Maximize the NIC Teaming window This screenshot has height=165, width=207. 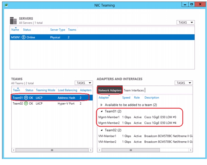click(x=192, y=4)
